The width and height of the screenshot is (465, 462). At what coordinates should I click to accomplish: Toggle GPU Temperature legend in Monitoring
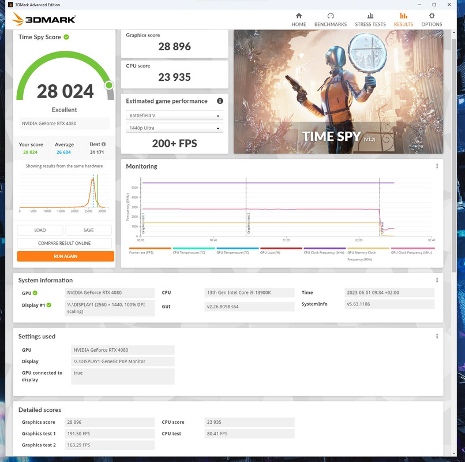(238, 251)
